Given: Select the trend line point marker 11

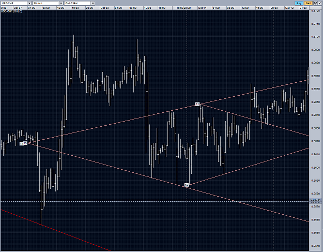Looking at the screenshot, I should coord(197,104).
